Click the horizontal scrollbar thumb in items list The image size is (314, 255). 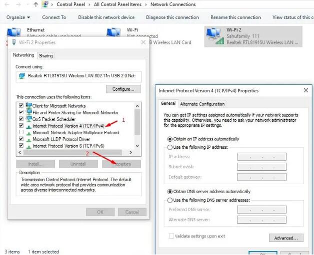coord(72,153)
